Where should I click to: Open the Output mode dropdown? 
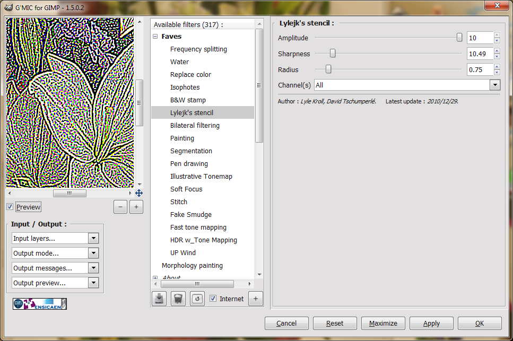[x=55, y=253]
